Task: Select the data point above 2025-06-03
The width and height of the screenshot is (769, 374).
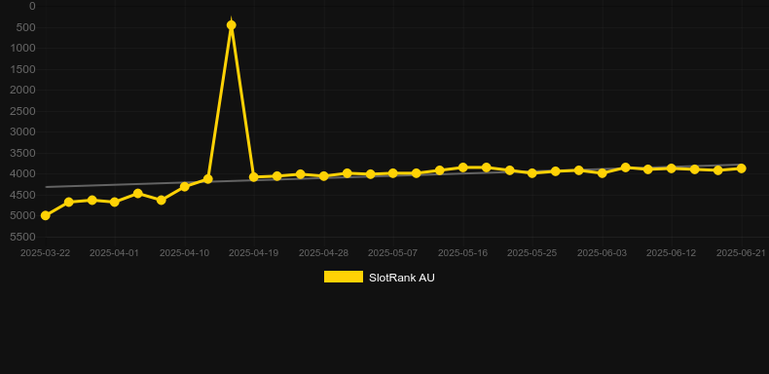Action: [x=603, y=173]
